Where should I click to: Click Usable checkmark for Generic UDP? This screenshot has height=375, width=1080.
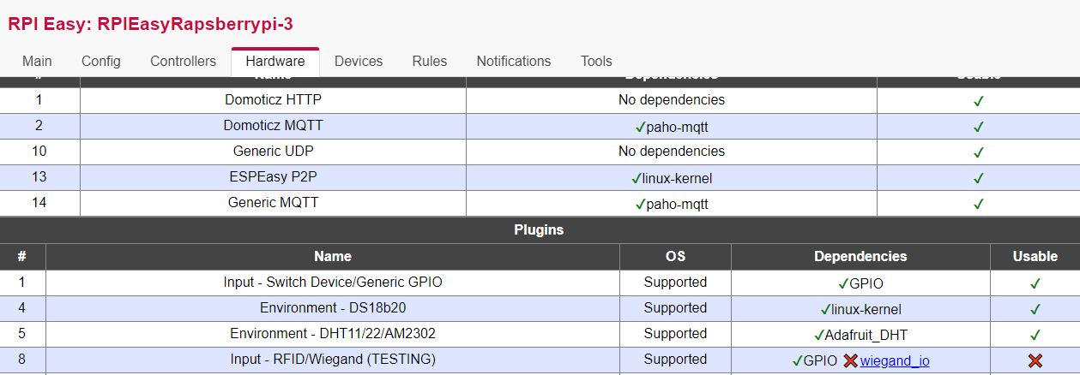979,152
